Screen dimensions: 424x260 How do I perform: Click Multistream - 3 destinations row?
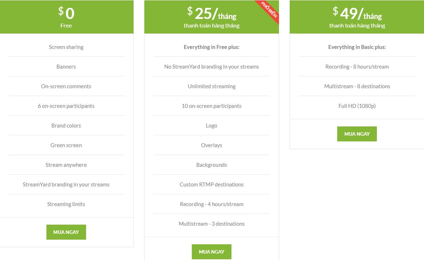[211, 224]
